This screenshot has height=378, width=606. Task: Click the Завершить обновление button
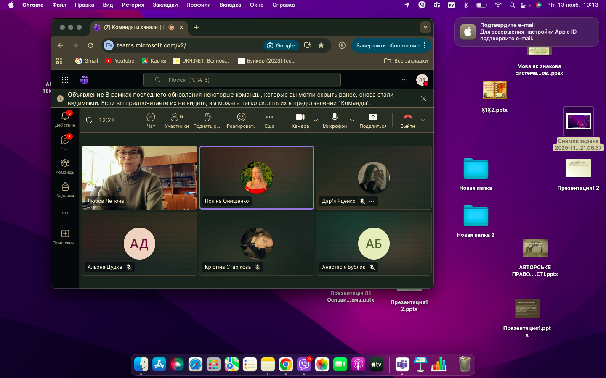(x=388, y=45)
